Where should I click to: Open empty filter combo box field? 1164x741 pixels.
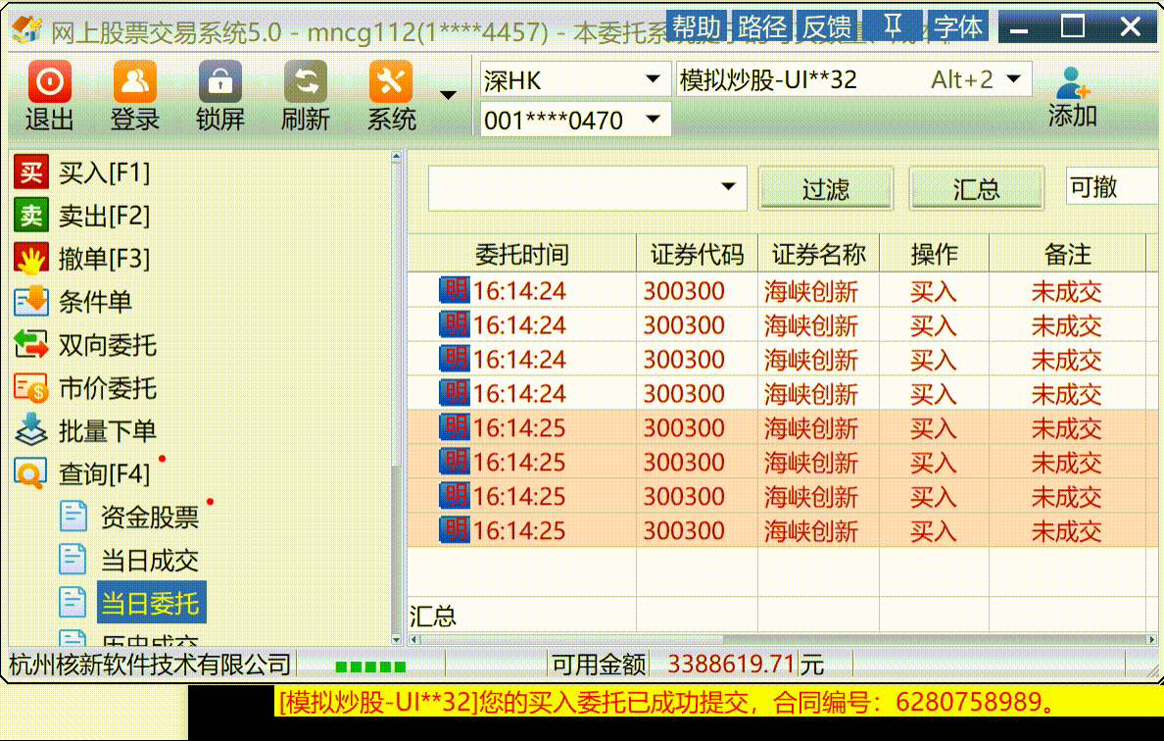[587, 188]
